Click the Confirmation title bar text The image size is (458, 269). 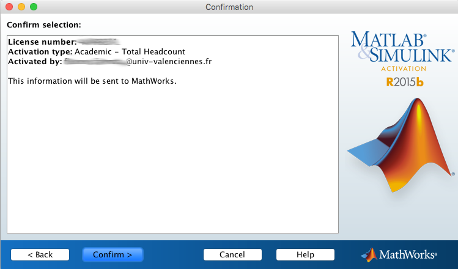click(x=229, y=7)
